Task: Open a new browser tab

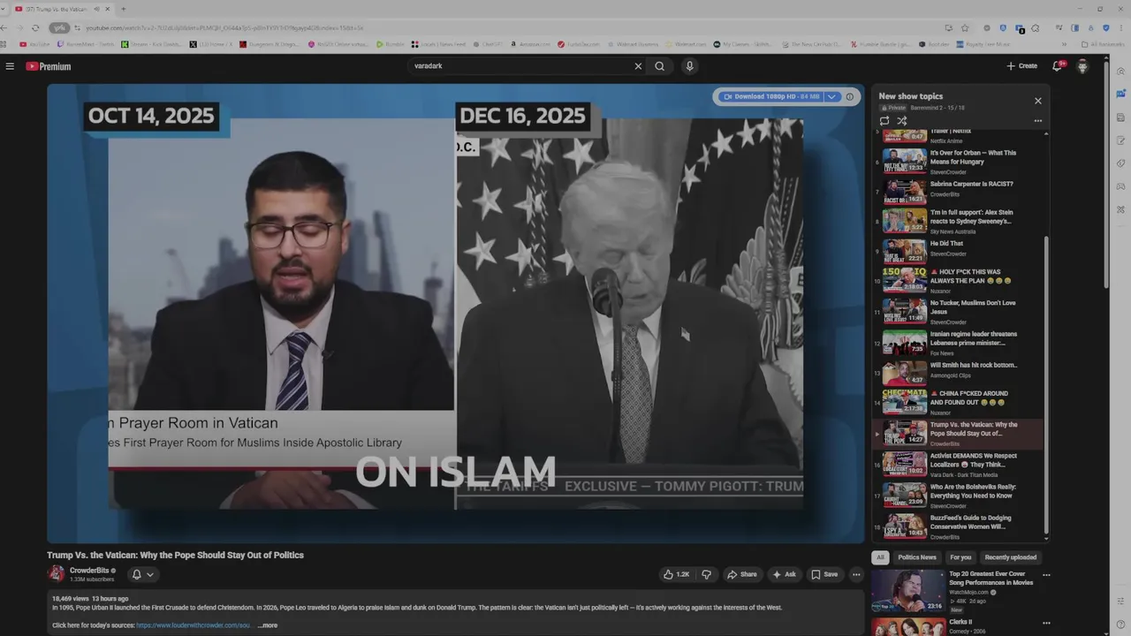Action: [123, 9]
